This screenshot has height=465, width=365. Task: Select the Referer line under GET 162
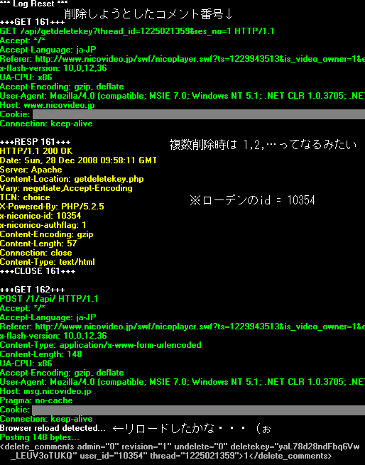pos(182,327)
